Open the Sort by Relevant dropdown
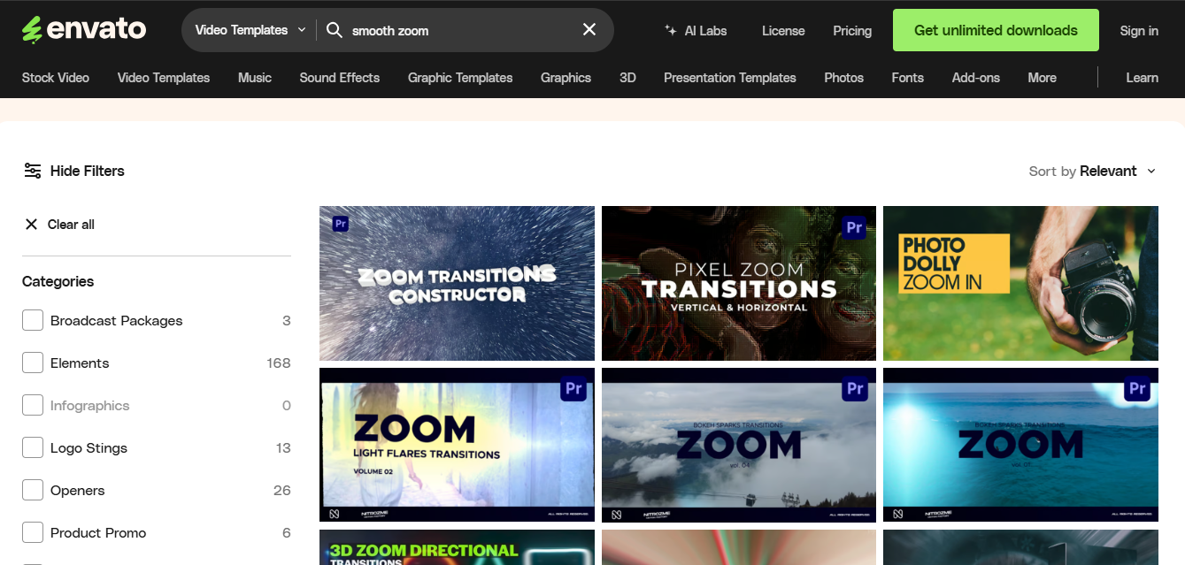The image size is (1185, 565). point(1092,171)
